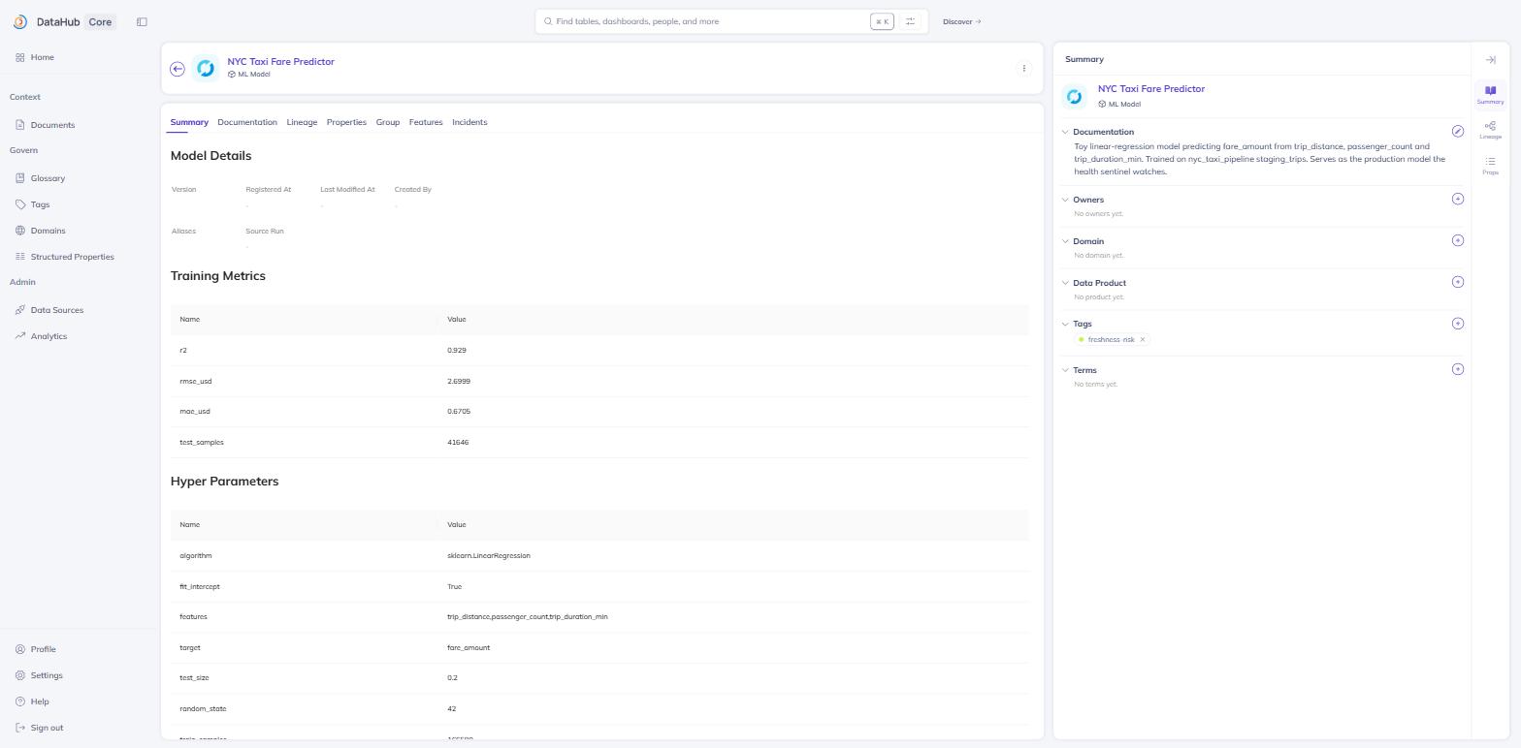1521x748 pixels.
Task: Open the Props icon in right rail
Action: point(1490,165)
